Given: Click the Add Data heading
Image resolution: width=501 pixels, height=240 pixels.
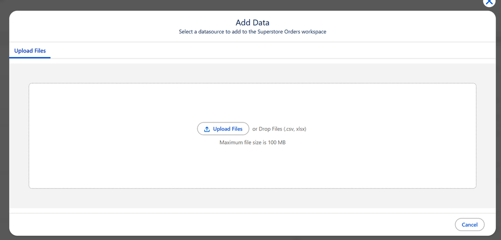Looking at the screenshot, I should (x=253, y=22).
